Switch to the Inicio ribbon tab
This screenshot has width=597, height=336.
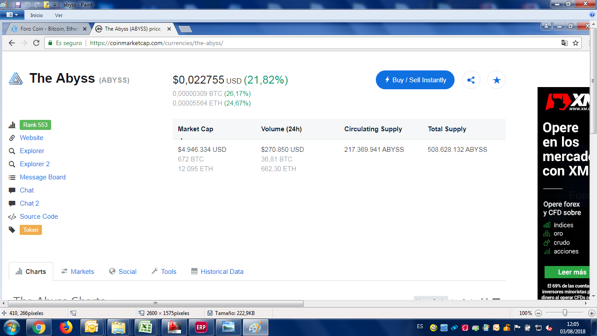(37, 15)
